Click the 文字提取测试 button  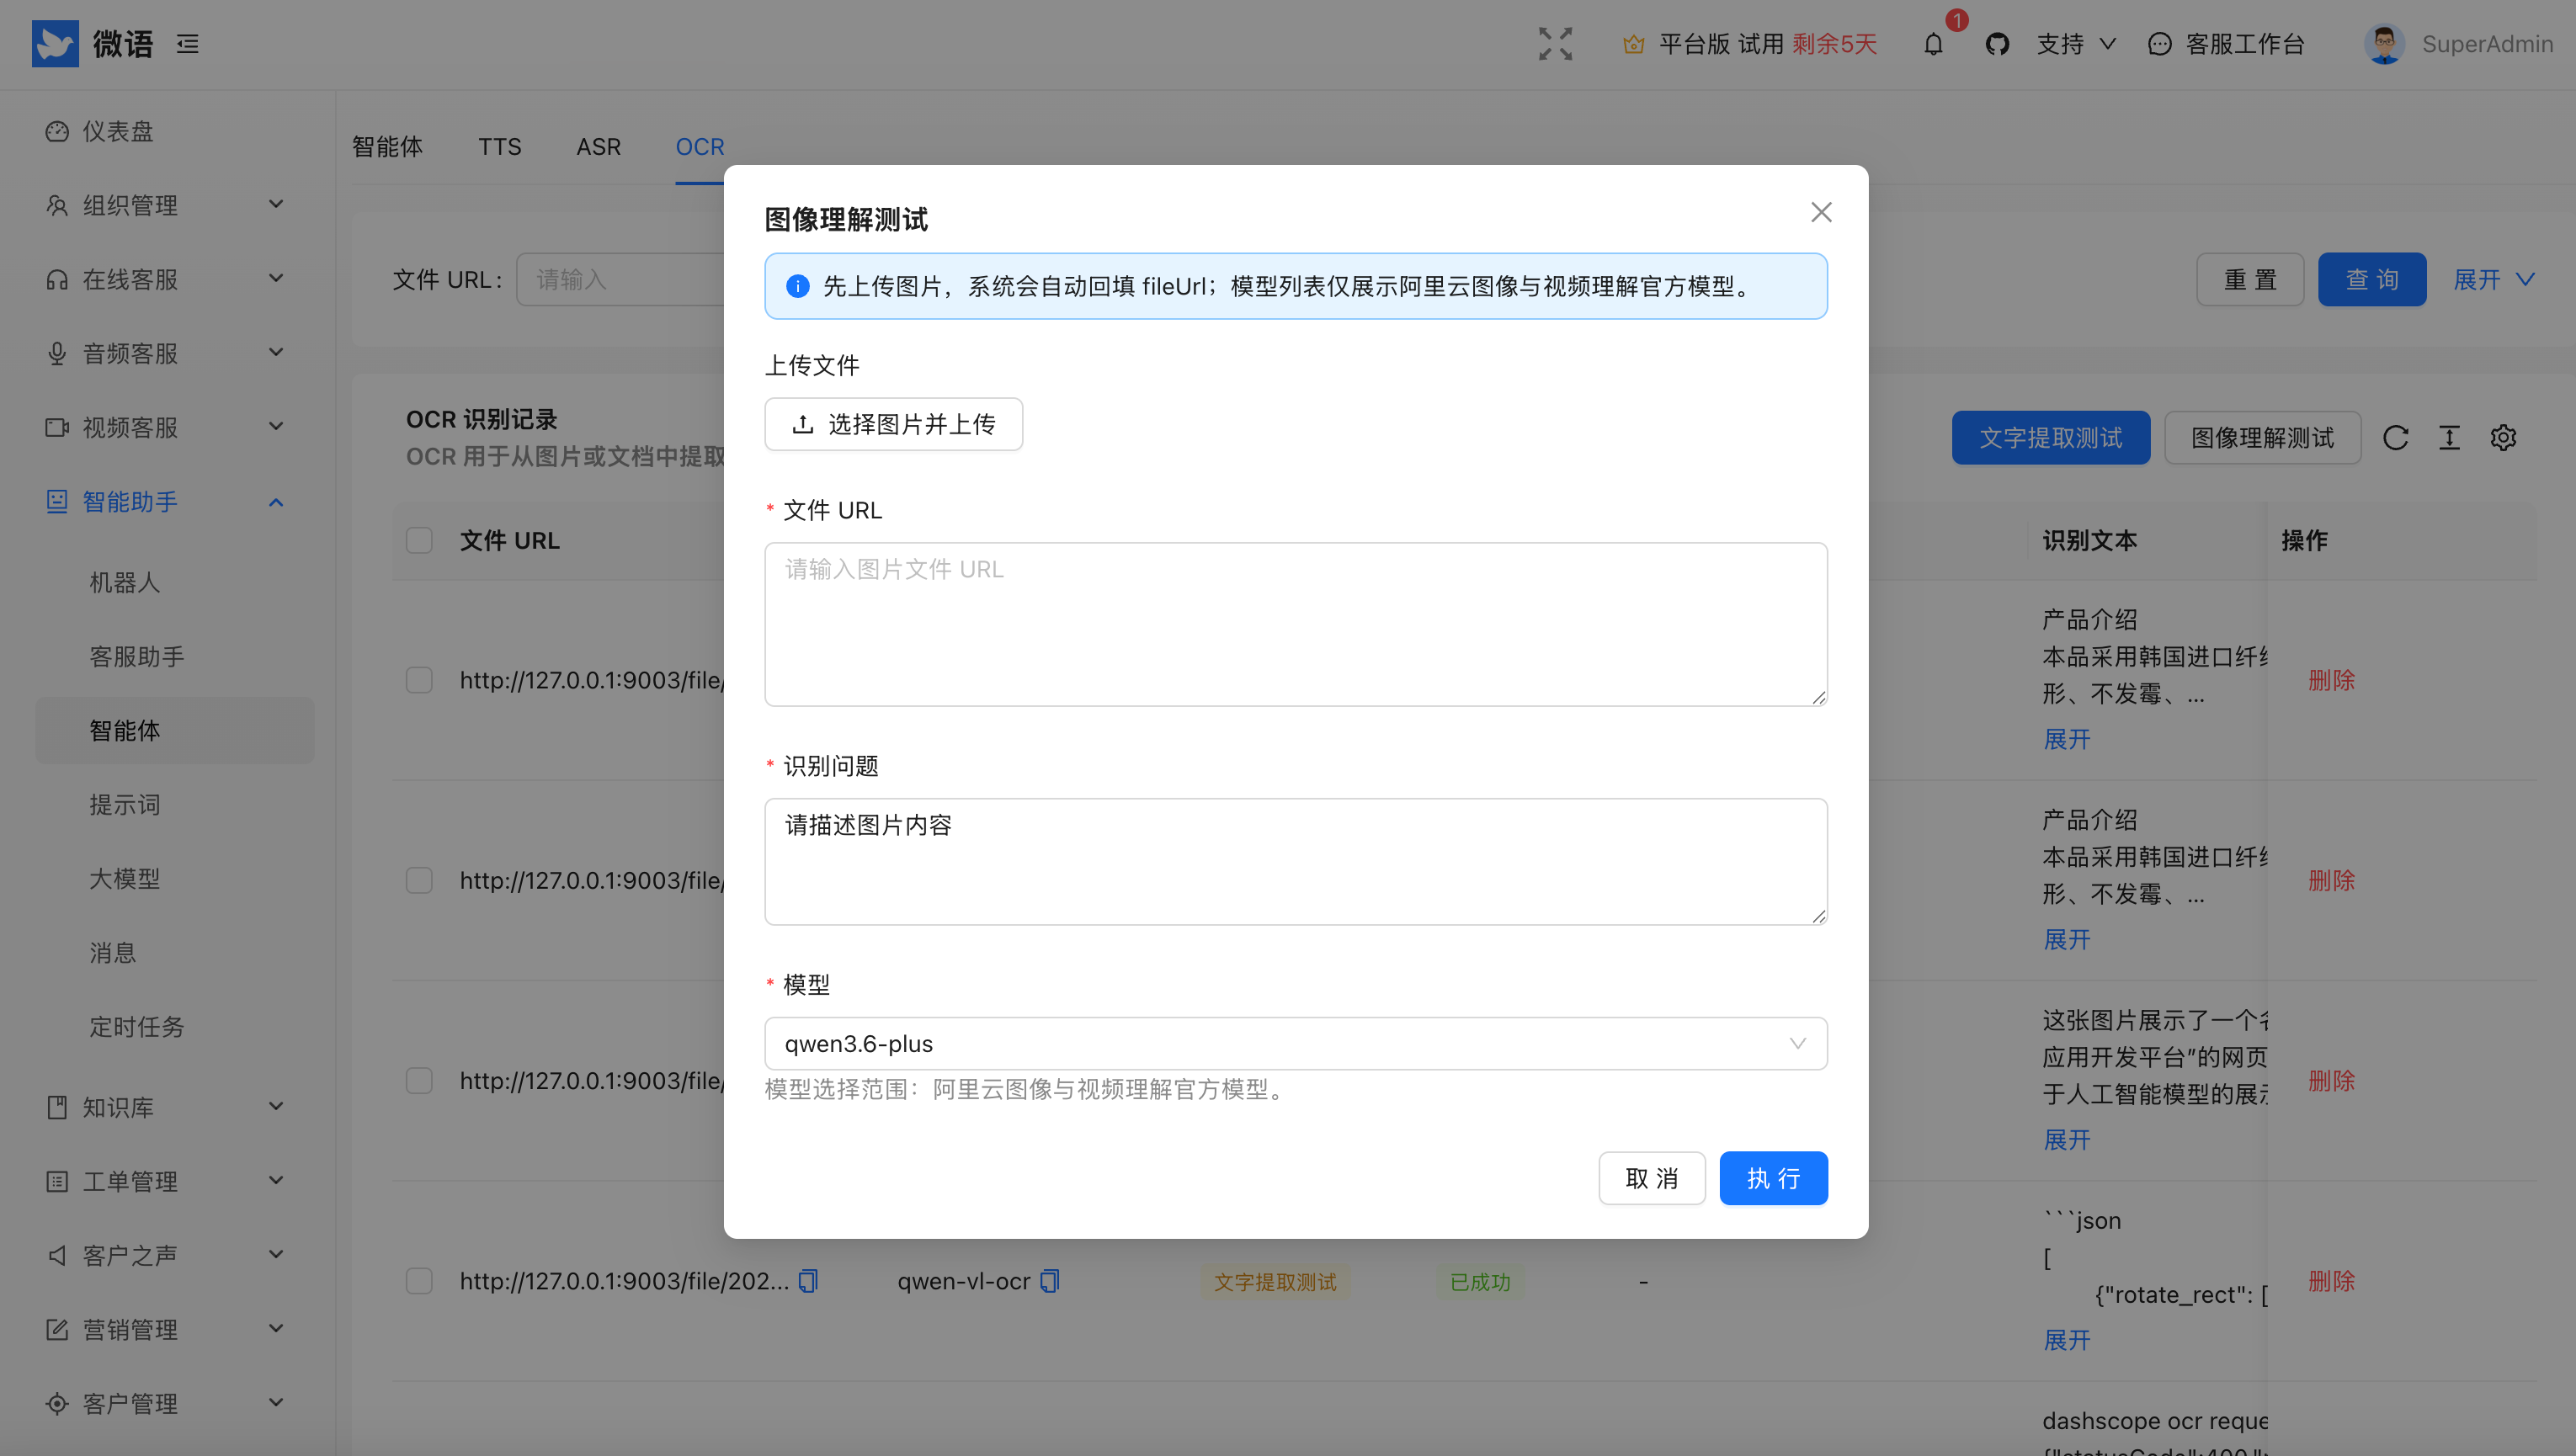[x=2050, y=438]
